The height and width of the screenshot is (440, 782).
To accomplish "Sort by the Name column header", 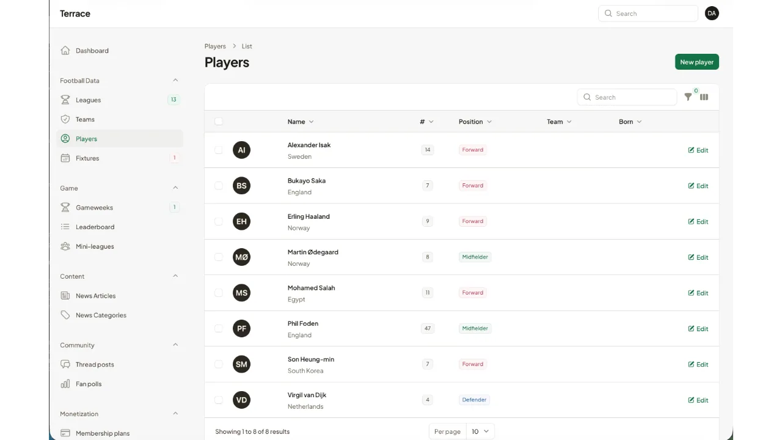I will (300, 122).
